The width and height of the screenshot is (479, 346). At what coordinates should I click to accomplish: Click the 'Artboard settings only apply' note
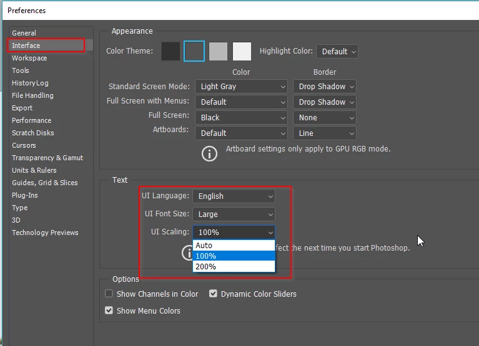pos(309,149)
